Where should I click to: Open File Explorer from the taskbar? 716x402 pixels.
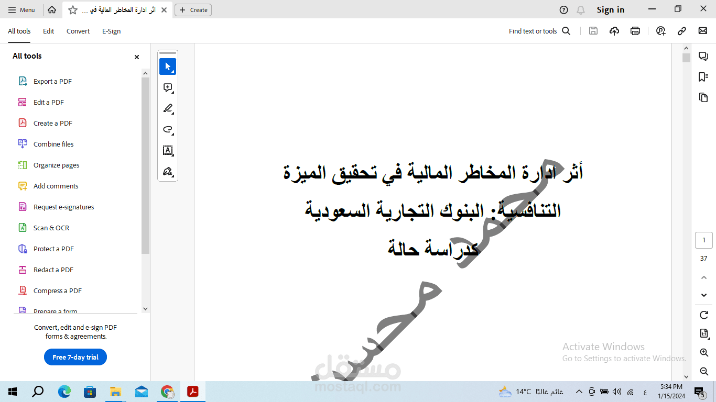[115, 392]
